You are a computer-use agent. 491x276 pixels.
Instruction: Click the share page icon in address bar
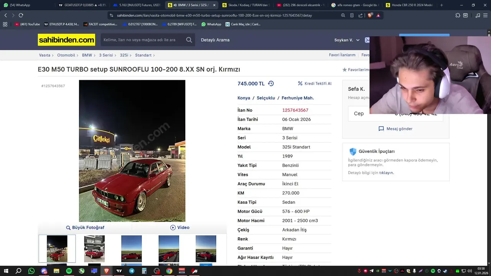click(361, 15)
